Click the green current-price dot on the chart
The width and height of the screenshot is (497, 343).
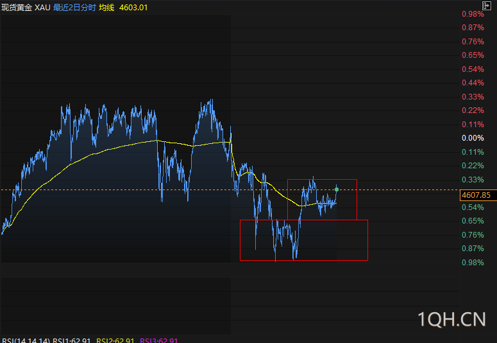pyautogui.click(x=337, y=189)
